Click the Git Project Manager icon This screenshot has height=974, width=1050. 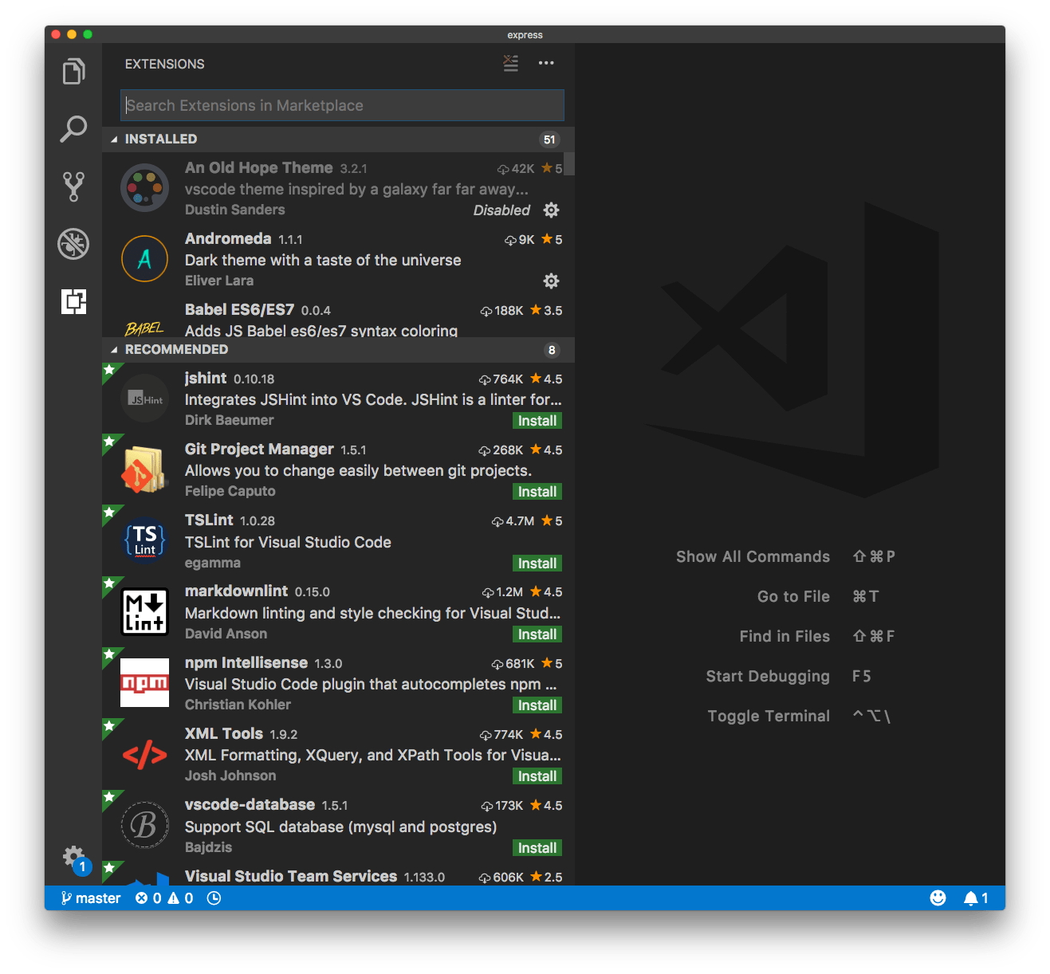click(144, 469)
